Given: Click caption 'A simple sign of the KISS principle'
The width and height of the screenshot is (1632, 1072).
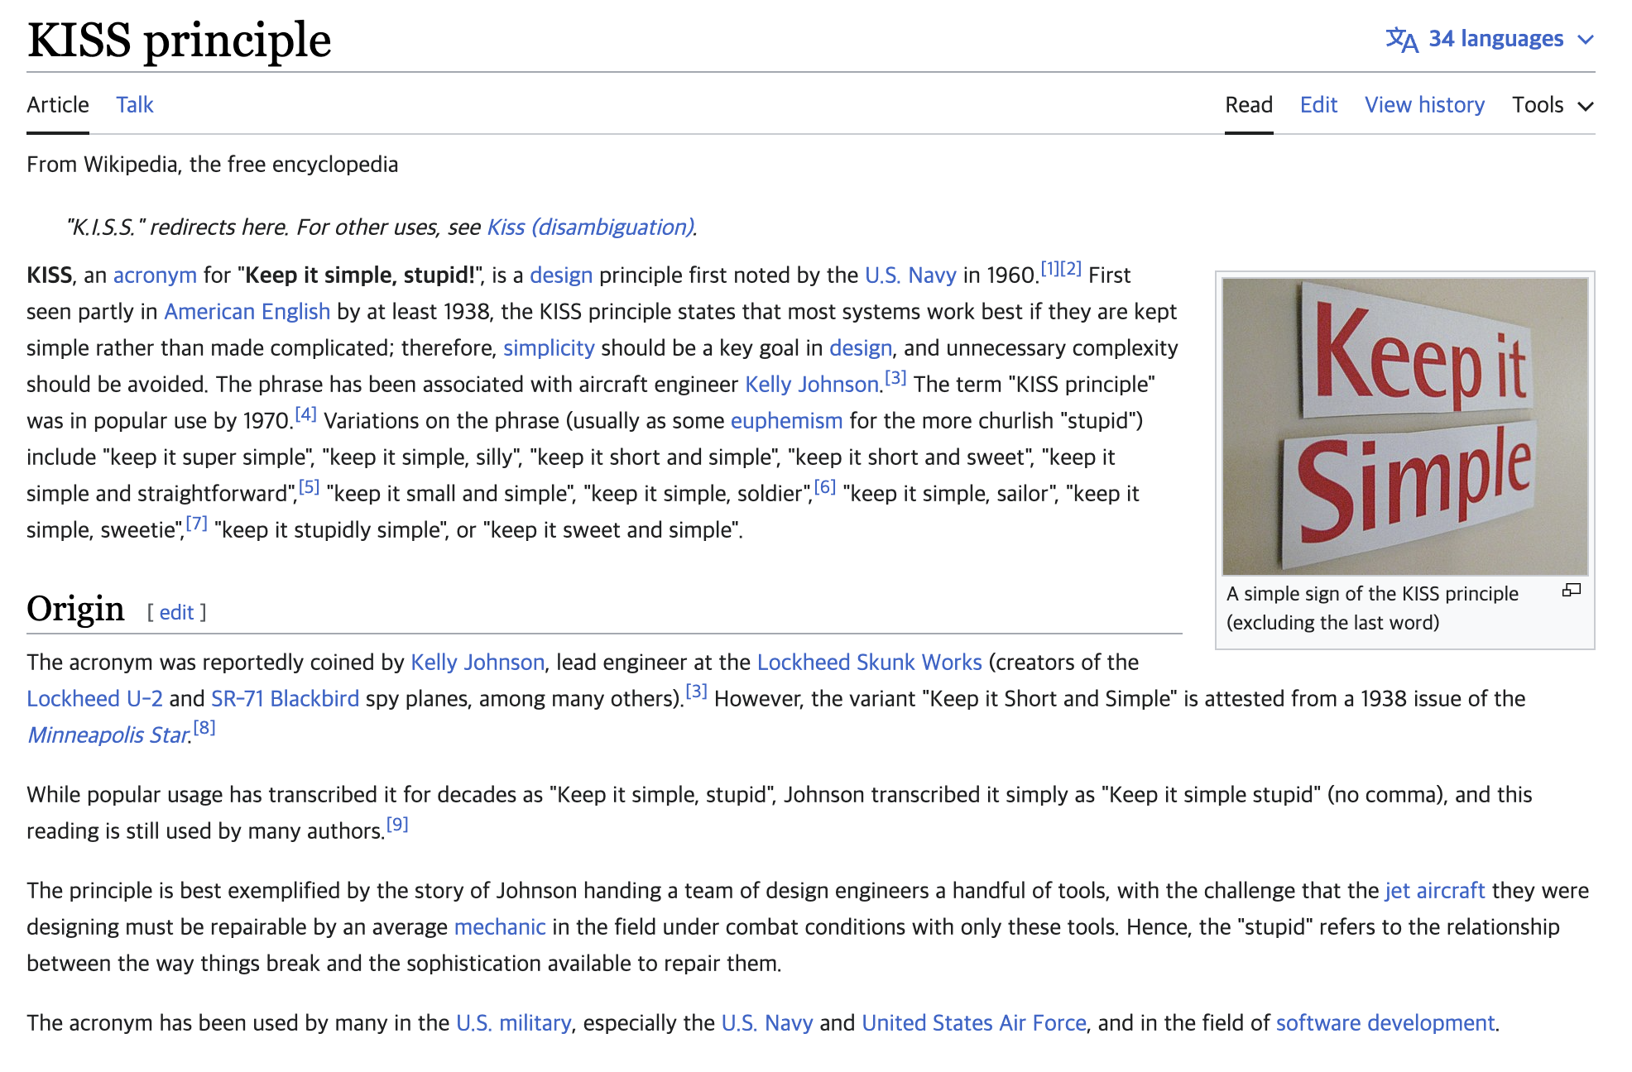Looking at the screenshot, I should (x=1372, y=594).
